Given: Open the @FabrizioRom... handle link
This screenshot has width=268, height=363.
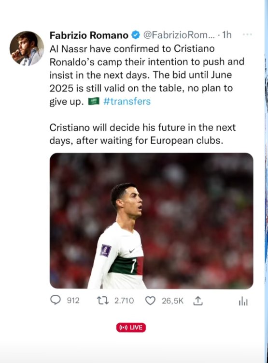Looking at the screenshot, I should pyautogui.click(x=179, y=35).
